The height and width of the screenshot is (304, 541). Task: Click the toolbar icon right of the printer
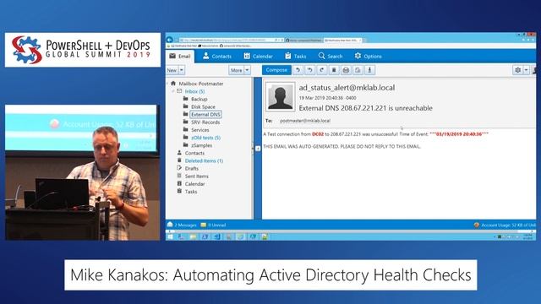358,70
